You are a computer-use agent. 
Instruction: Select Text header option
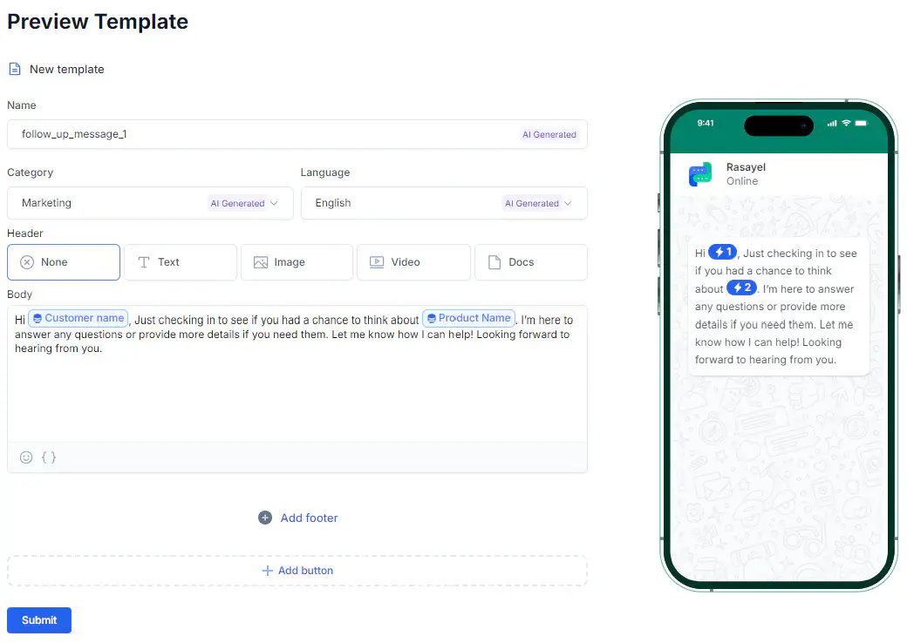[181, 262]
